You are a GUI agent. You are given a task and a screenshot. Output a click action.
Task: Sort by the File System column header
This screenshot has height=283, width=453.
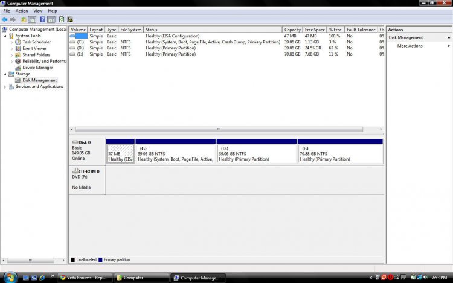point(131,30)
